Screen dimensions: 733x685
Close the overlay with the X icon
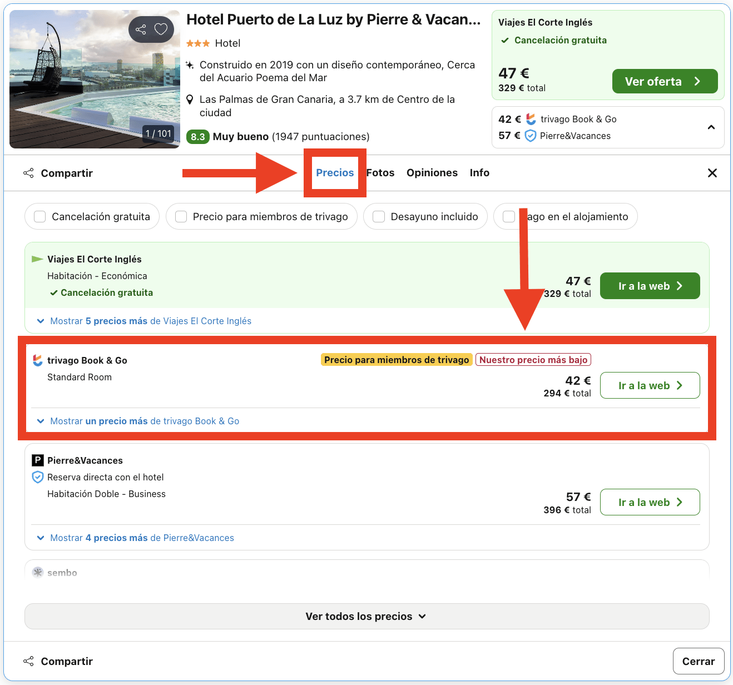[712, 173]
